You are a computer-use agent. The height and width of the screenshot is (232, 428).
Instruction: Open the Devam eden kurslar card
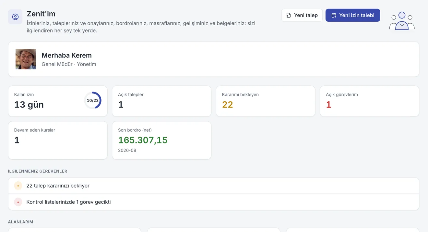point(58,140)
